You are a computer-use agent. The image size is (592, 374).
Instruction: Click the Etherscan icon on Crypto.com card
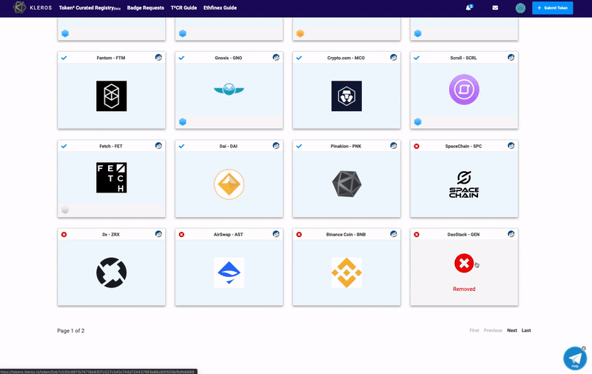[x=394, y=58]
